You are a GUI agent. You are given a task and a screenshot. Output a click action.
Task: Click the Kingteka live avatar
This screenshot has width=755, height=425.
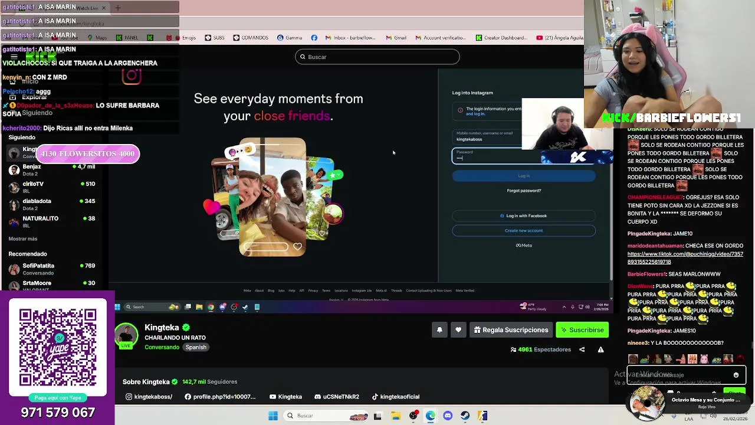click(x=126, y=335)
